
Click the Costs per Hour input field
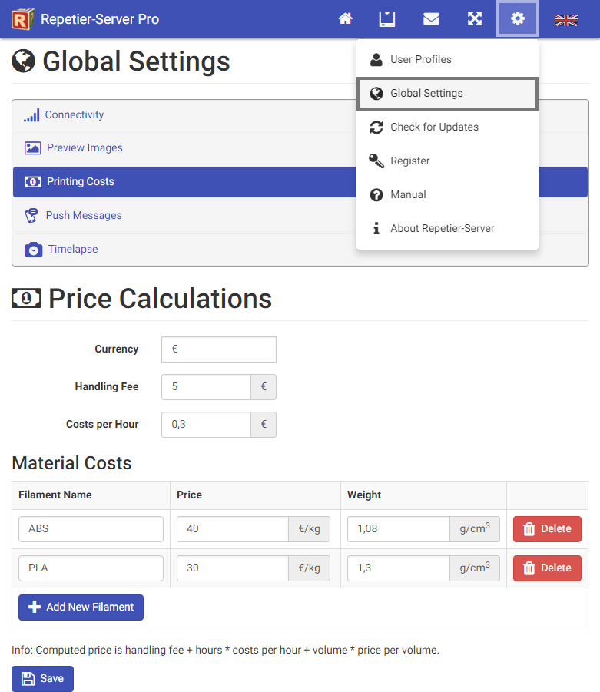pos(206,425)
